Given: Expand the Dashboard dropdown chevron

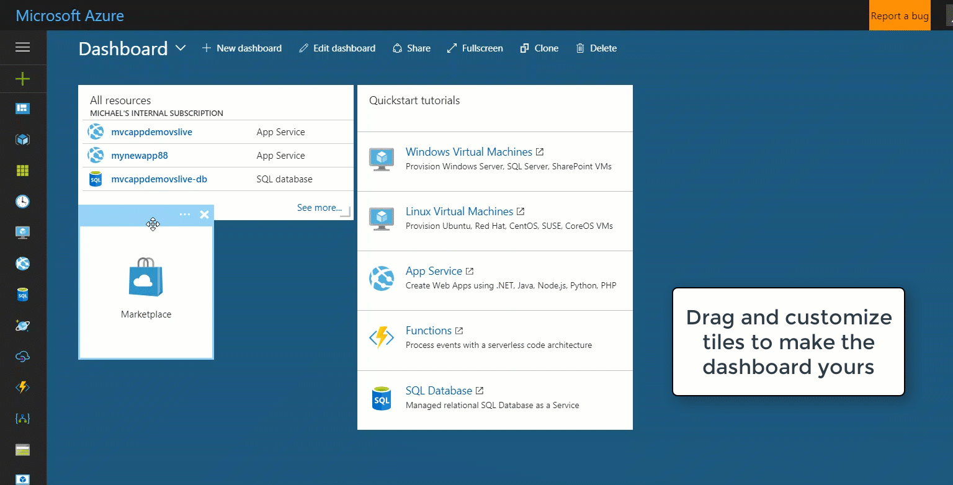Looking at the screenshot, I should point(181,48).
